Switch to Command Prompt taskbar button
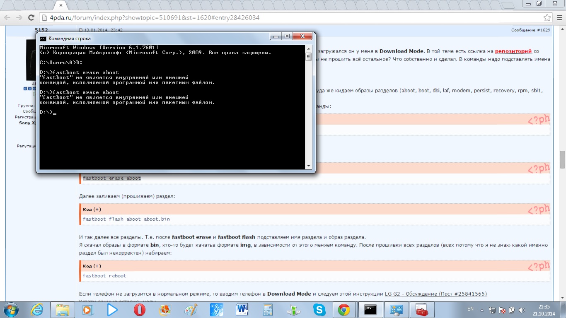 point(370,310)
